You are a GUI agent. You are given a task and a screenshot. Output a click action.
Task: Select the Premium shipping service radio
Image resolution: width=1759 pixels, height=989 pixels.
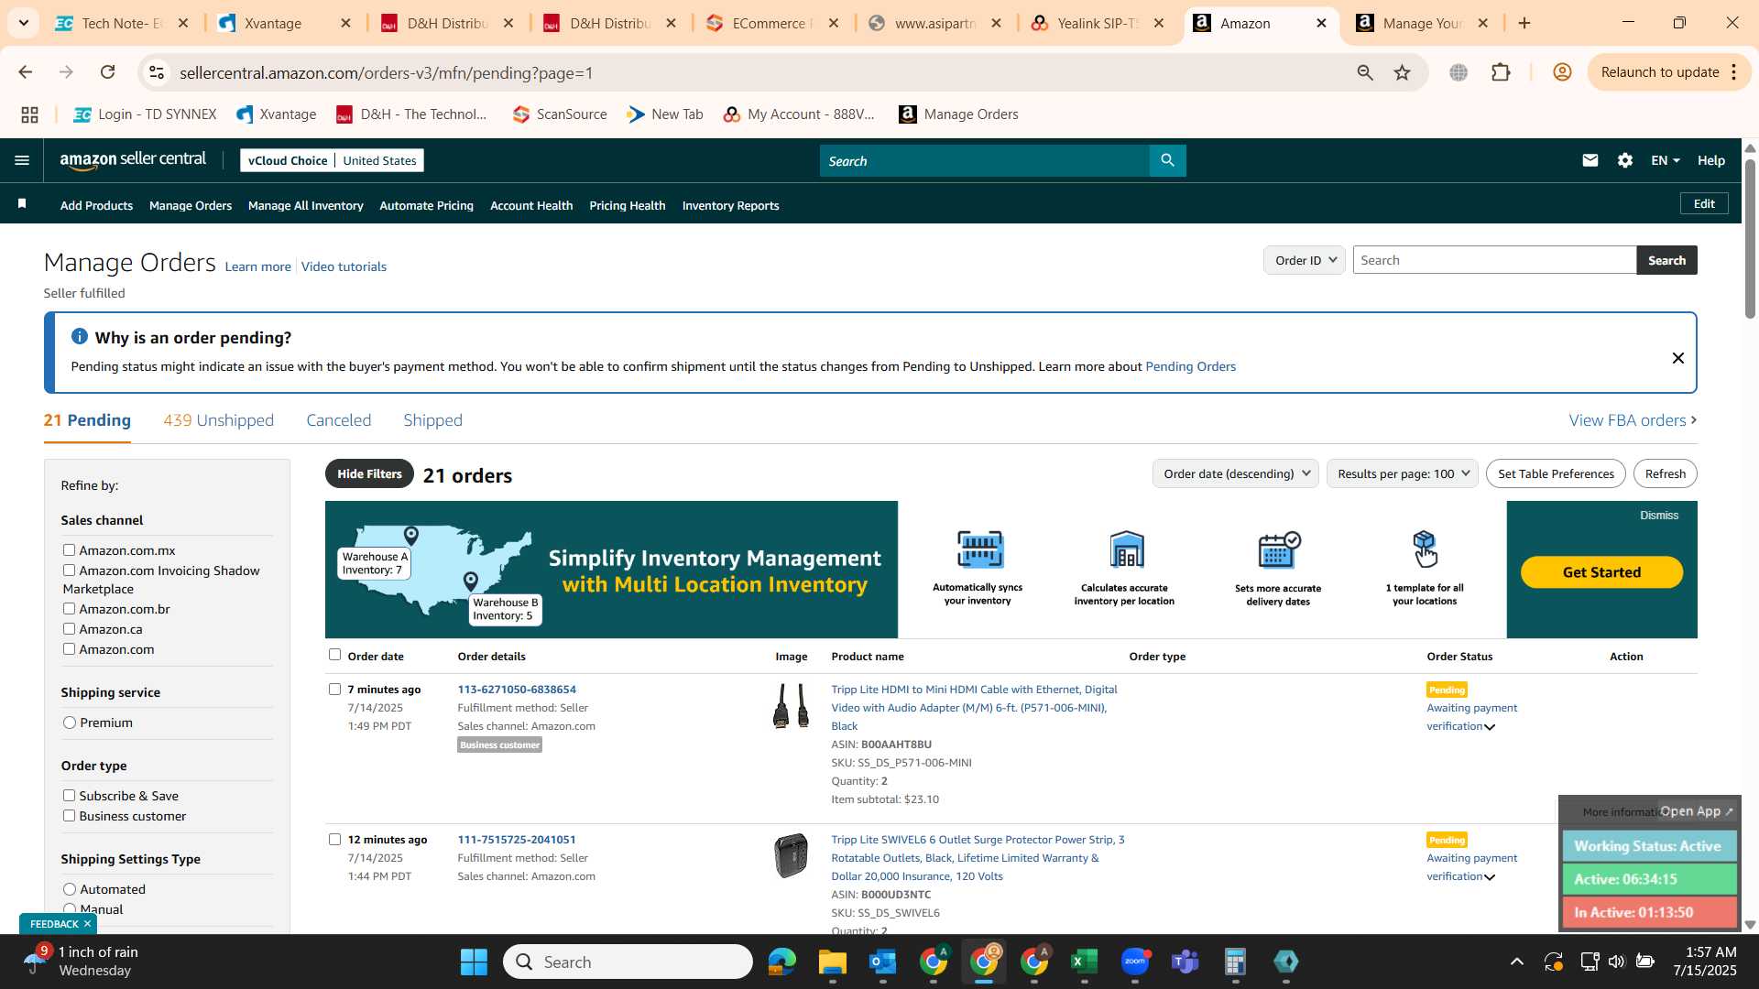click(x=70, y=723)
